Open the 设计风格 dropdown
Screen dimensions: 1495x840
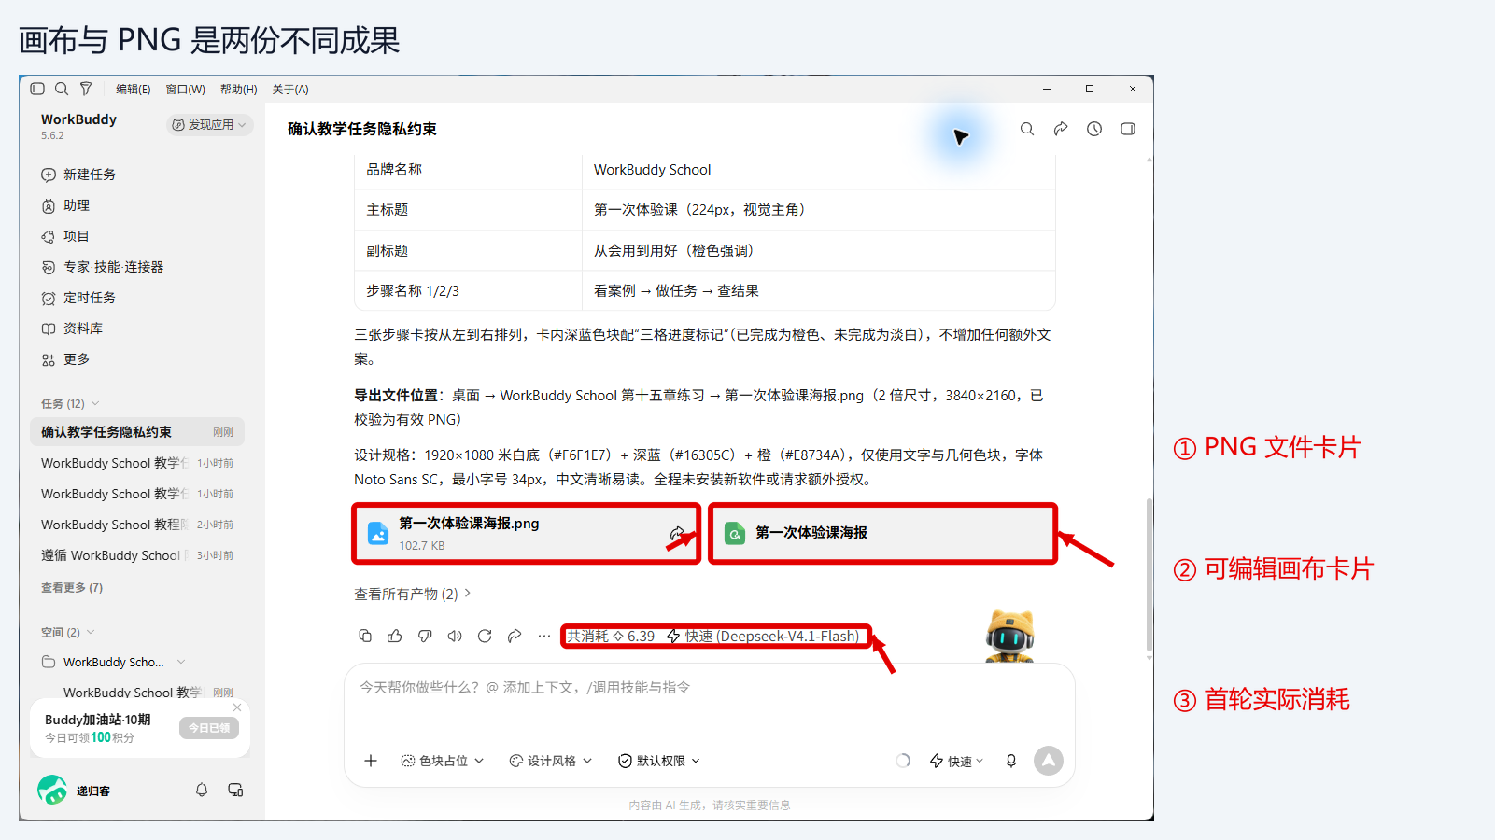[x=551, y=761]
